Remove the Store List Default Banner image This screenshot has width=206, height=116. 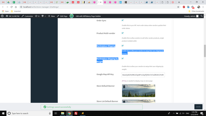[124, 102]
